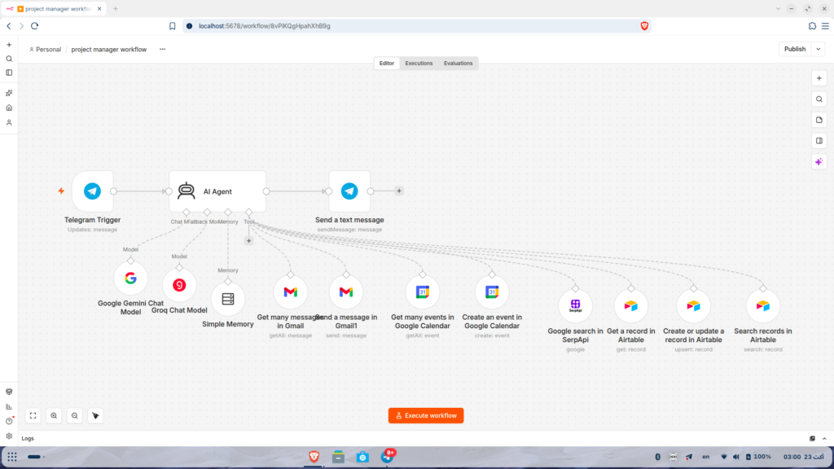Click the add node plus button on the right panel

pos(819,78)
